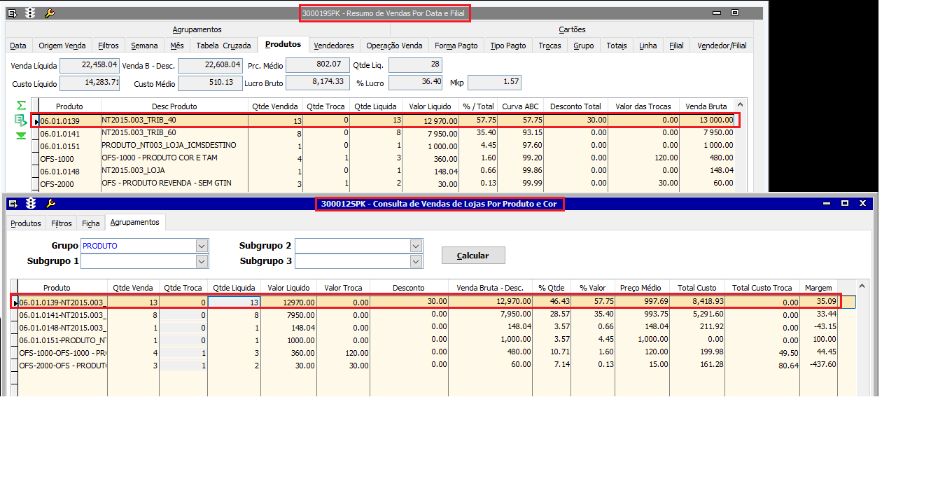
Task: Click the green sigma totals icon
Action: point(21,105)
